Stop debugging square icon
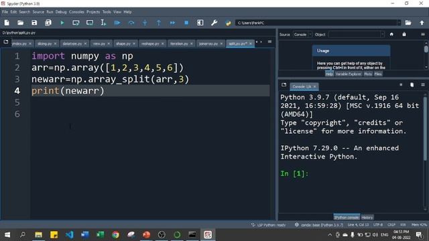Screen dimensions: 429x241 [x=186, y=23]
